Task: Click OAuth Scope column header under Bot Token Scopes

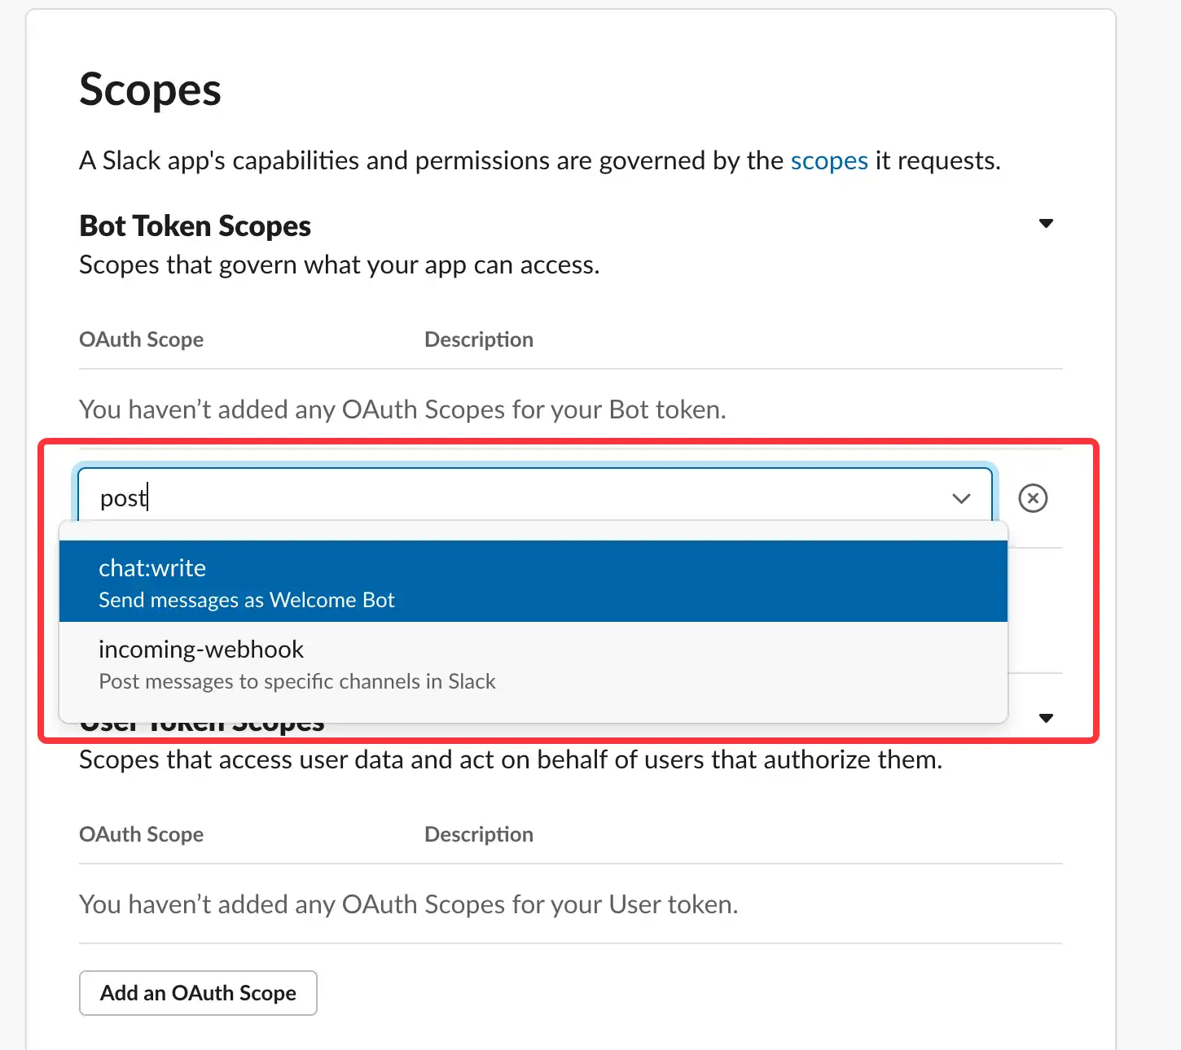Action: [x=141, y=339]
